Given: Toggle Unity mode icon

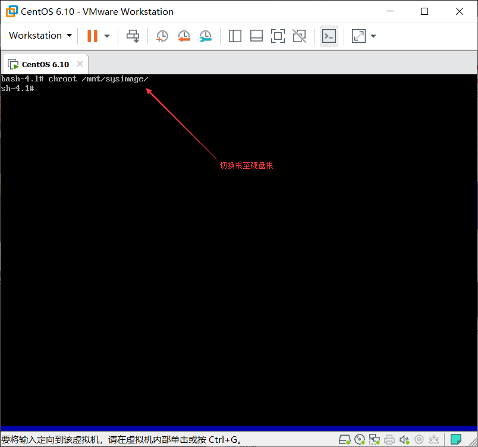Looking at the screenshot, I should (300, 36).
